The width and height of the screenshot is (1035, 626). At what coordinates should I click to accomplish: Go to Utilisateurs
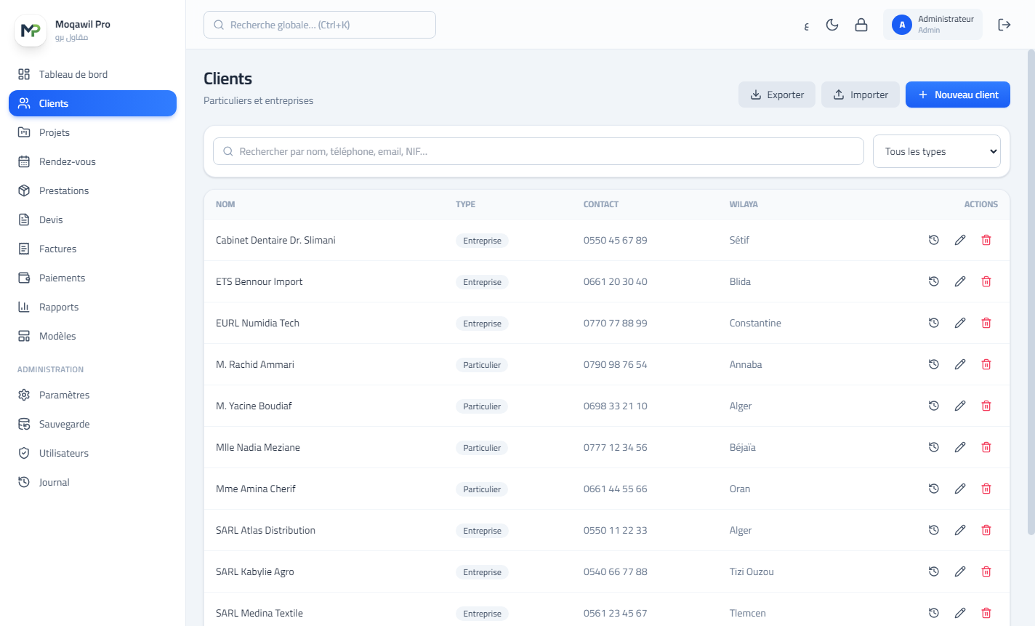click(92, 453)
